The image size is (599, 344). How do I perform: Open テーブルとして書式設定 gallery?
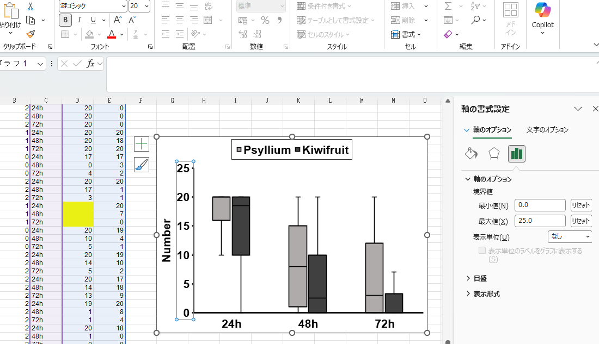[336, 20]
